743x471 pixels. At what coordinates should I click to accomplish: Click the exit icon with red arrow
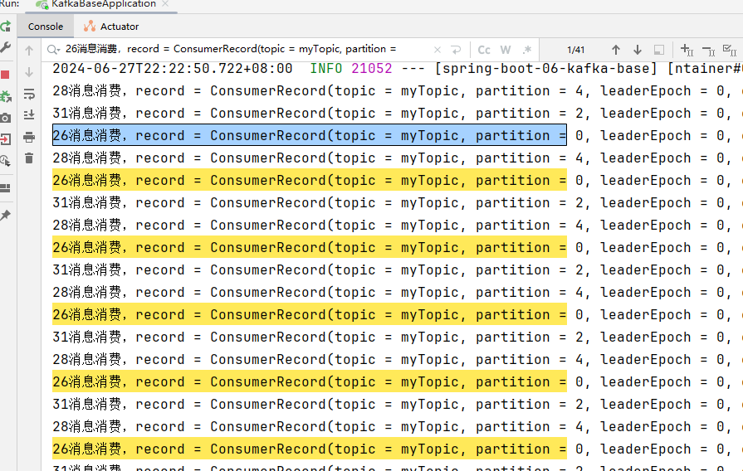coord(5,139)
